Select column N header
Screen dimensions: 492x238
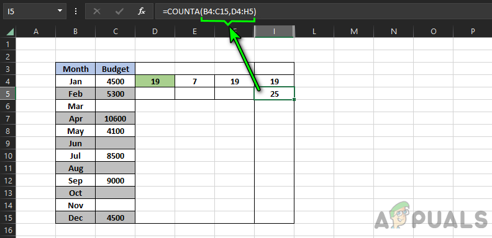click(x=393, y=32)
